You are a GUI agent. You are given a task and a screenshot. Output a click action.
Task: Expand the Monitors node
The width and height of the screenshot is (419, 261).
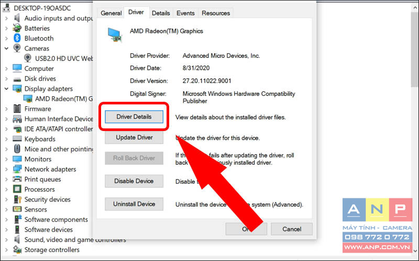coord(6,159)
